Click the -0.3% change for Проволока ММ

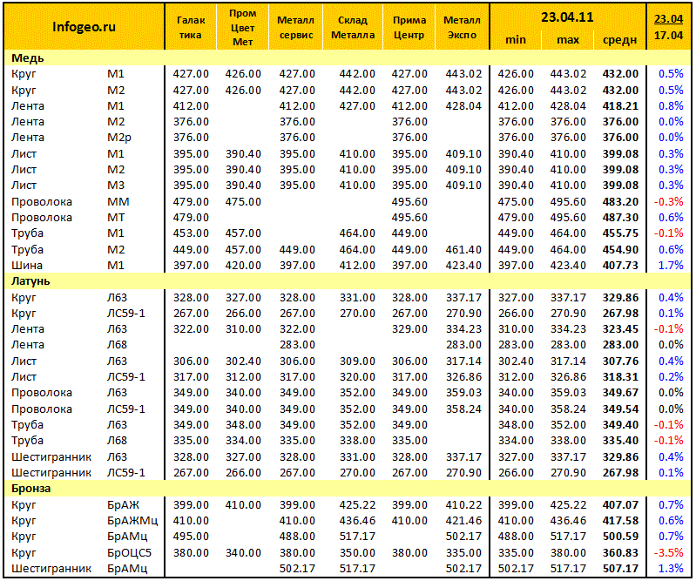668,202
